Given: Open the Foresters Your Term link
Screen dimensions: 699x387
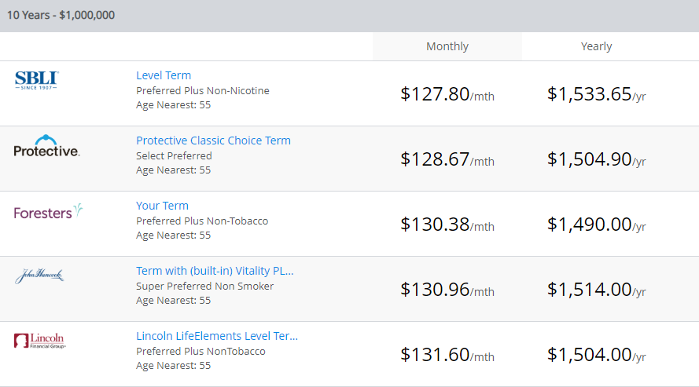Looking at the screenshot, I should 162,206.
